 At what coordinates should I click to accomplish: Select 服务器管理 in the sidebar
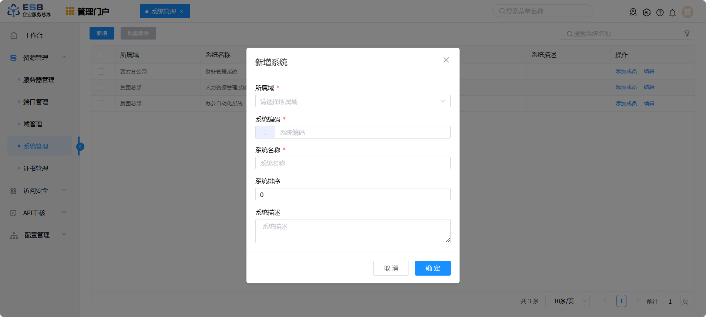38,80
